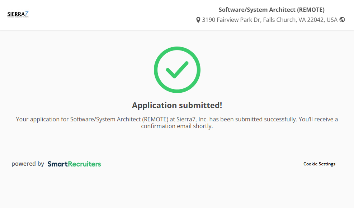Viewport: 354px width, 208px height.
Task: Click 'USA' in the header address
Action: 332,20
